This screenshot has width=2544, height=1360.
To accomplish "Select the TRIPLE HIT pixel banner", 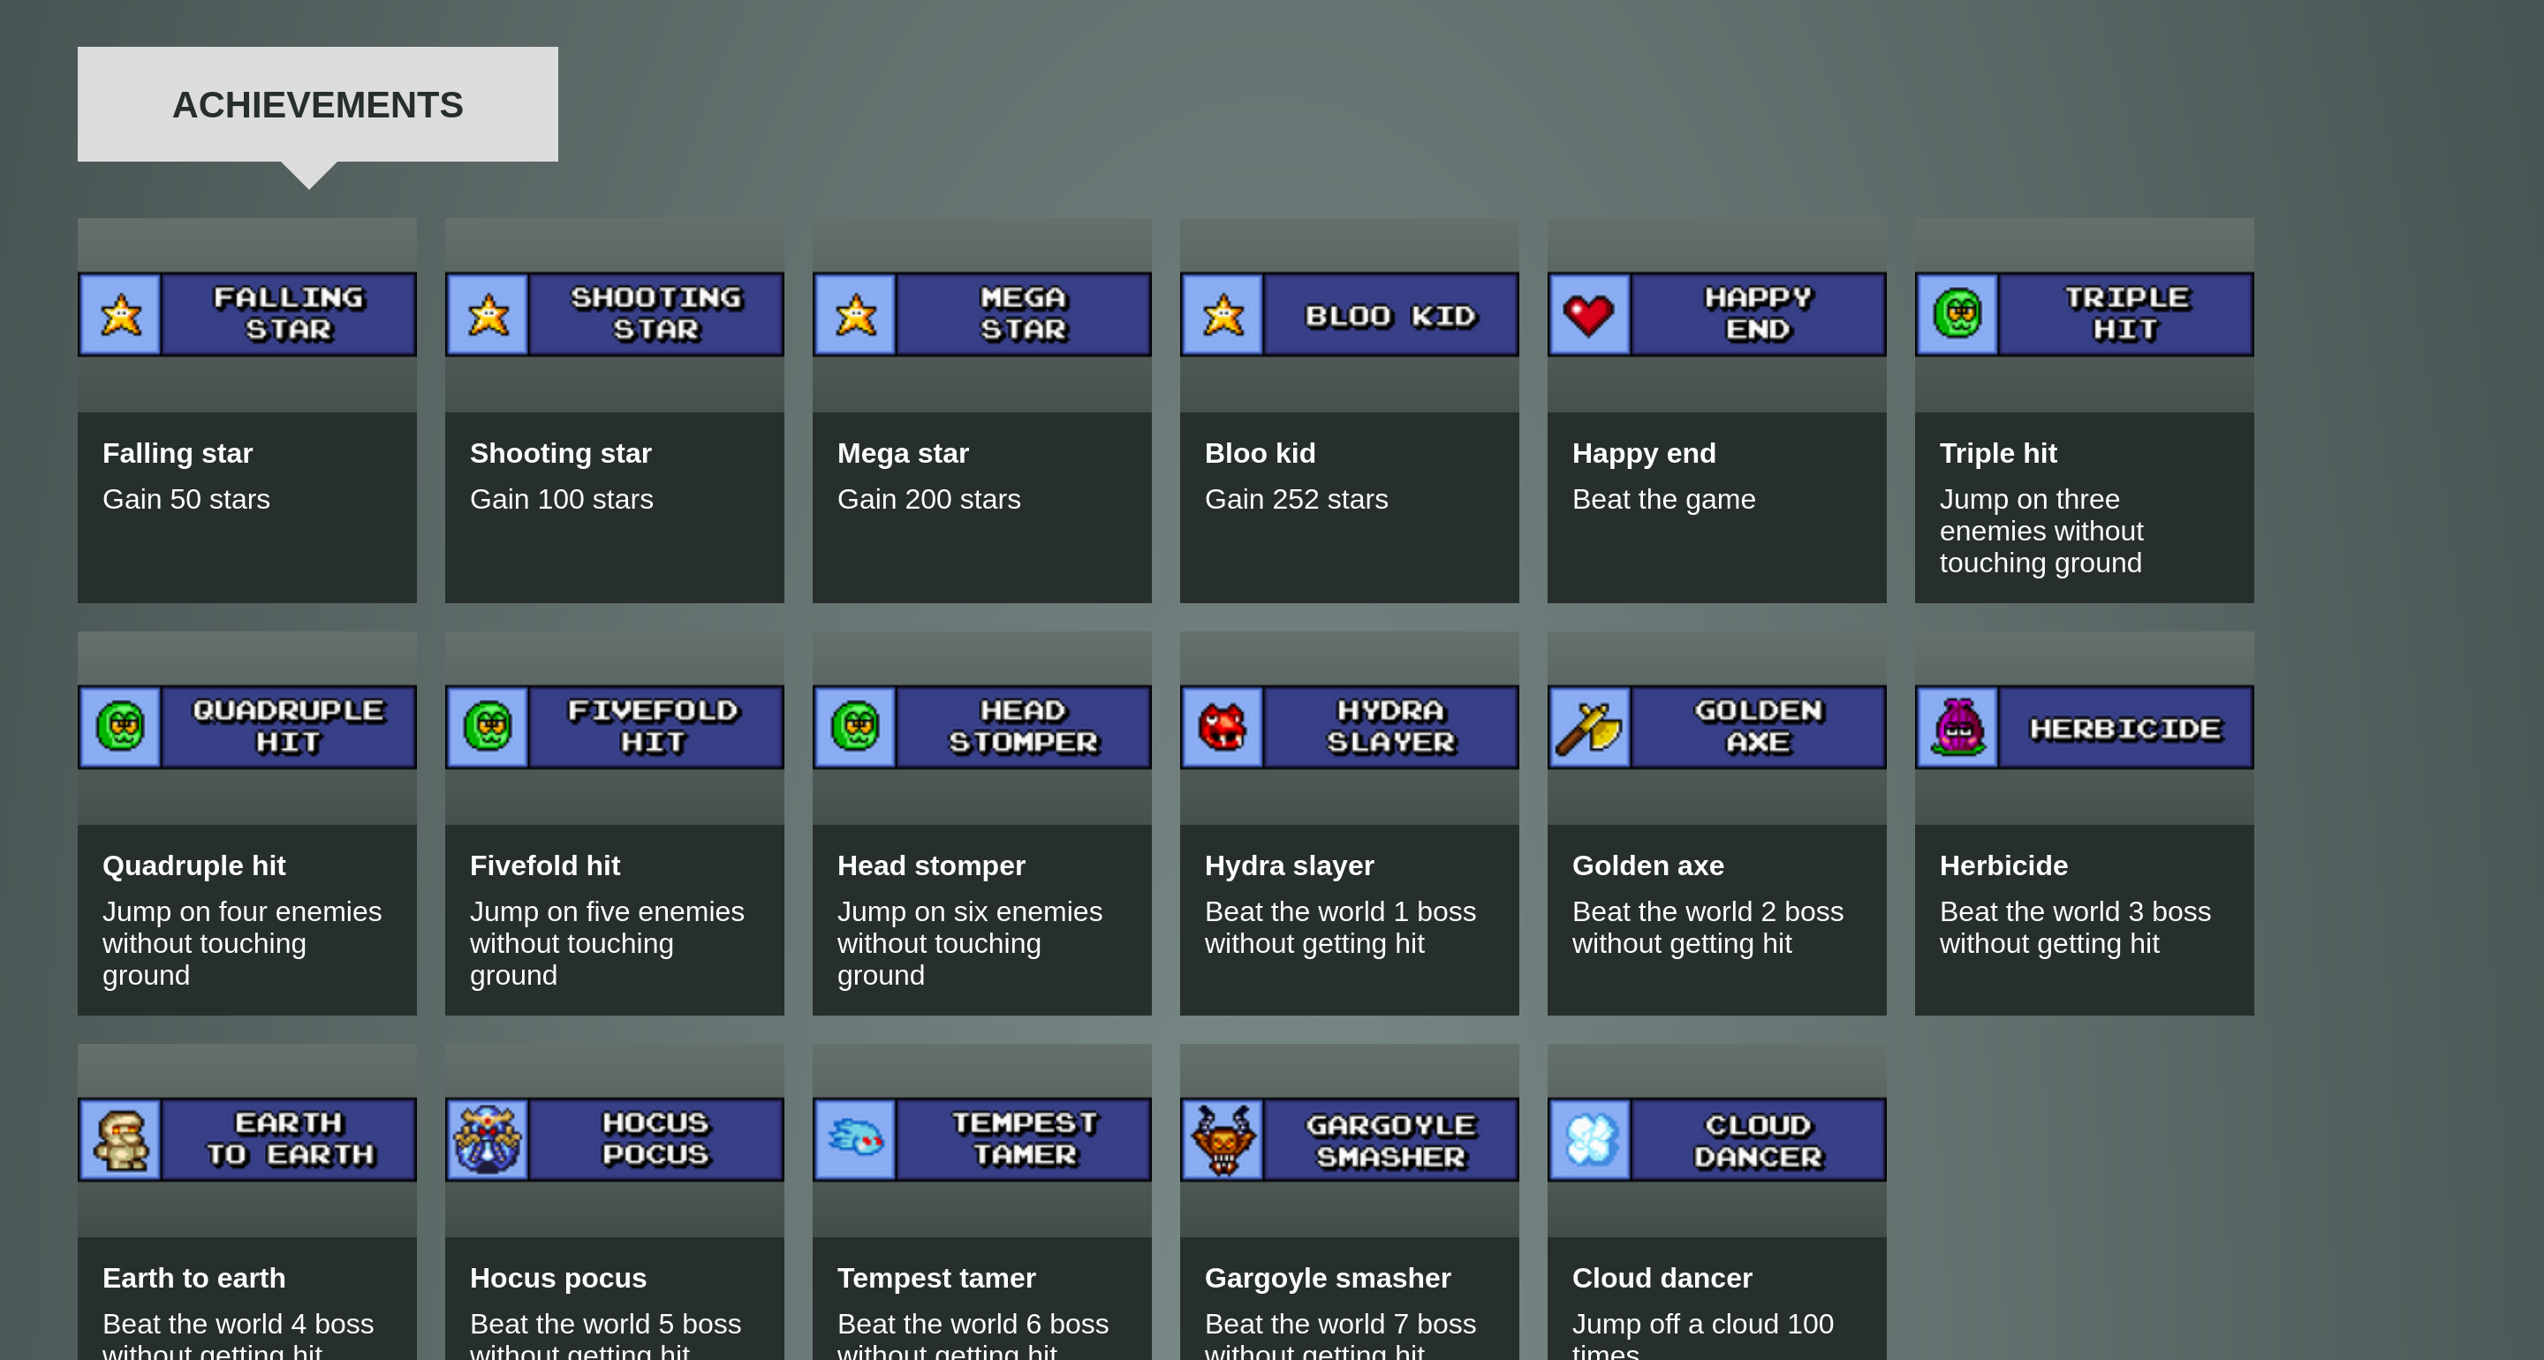I will point(2084,315).
